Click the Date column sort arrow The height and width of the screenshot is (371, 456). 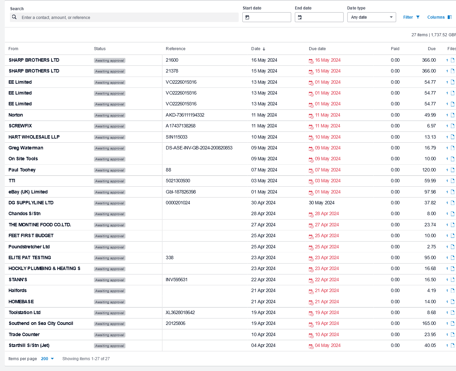click(x=264, y=49)
